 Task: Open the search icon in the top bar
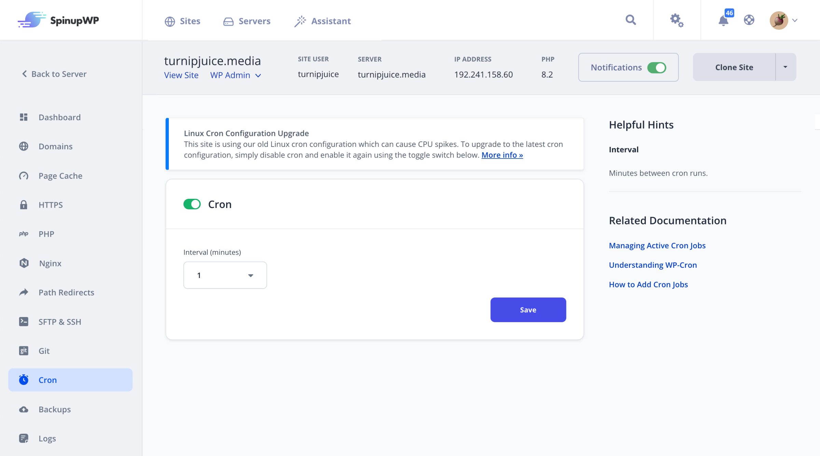(630, 20)
